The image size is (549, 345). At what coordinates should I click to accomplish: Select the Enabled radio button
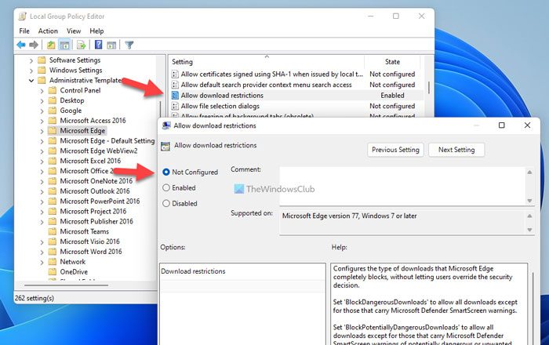pyautogui.click(x=166, y=188)
